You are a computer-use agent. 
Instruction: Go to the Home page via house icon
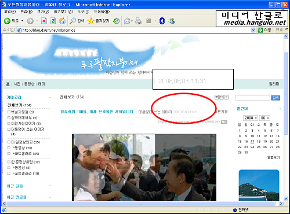pyautogui.click(x=62, y=21)
